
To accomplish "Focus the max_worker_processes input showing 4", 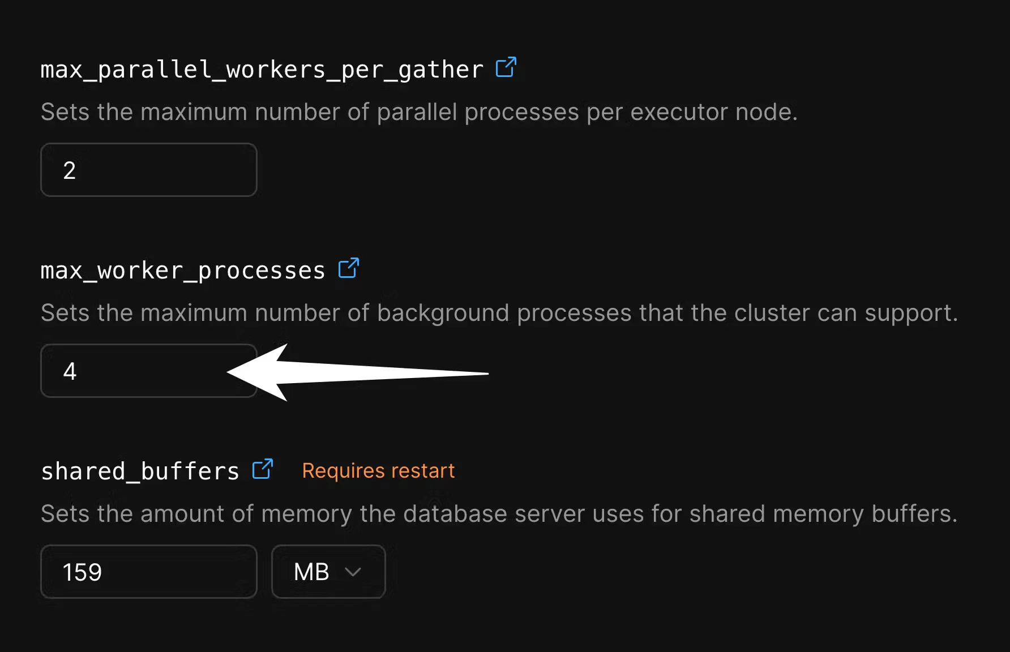I will click(x=148, y=371).
